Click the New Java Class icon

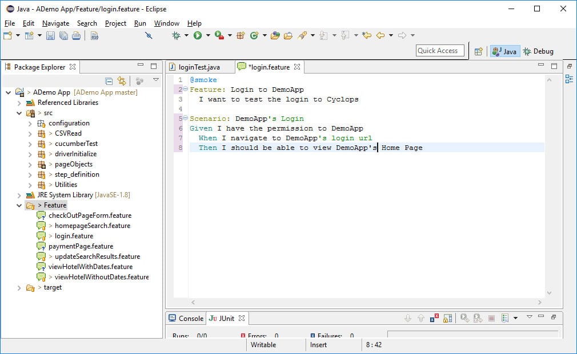[x=254, y=35]
